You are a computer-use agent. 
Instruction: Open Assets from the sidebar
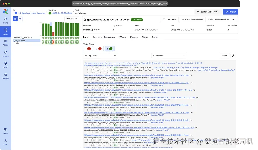5,43
